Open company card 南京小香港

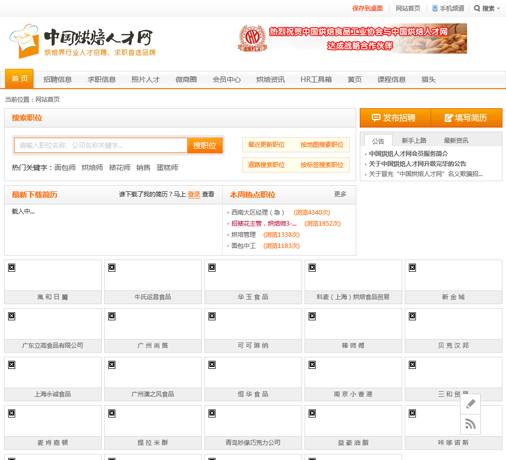pos(353,379)
